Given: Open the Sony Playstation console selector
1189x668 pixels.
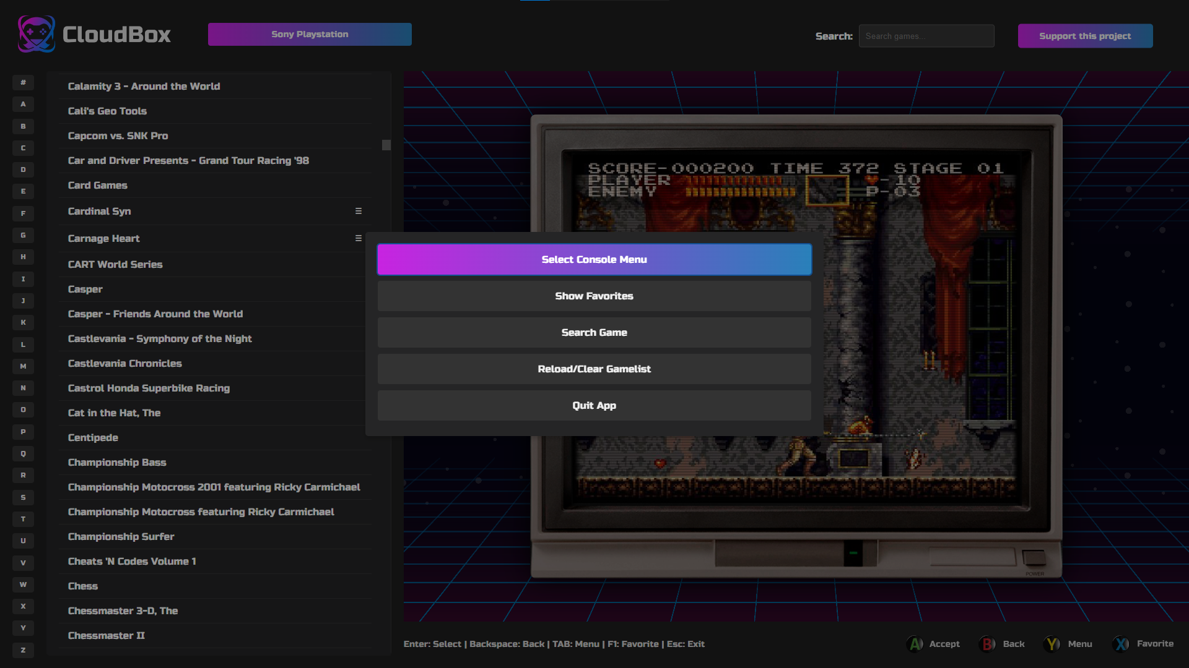Looking at the screenshot, I should coord(310,34).
